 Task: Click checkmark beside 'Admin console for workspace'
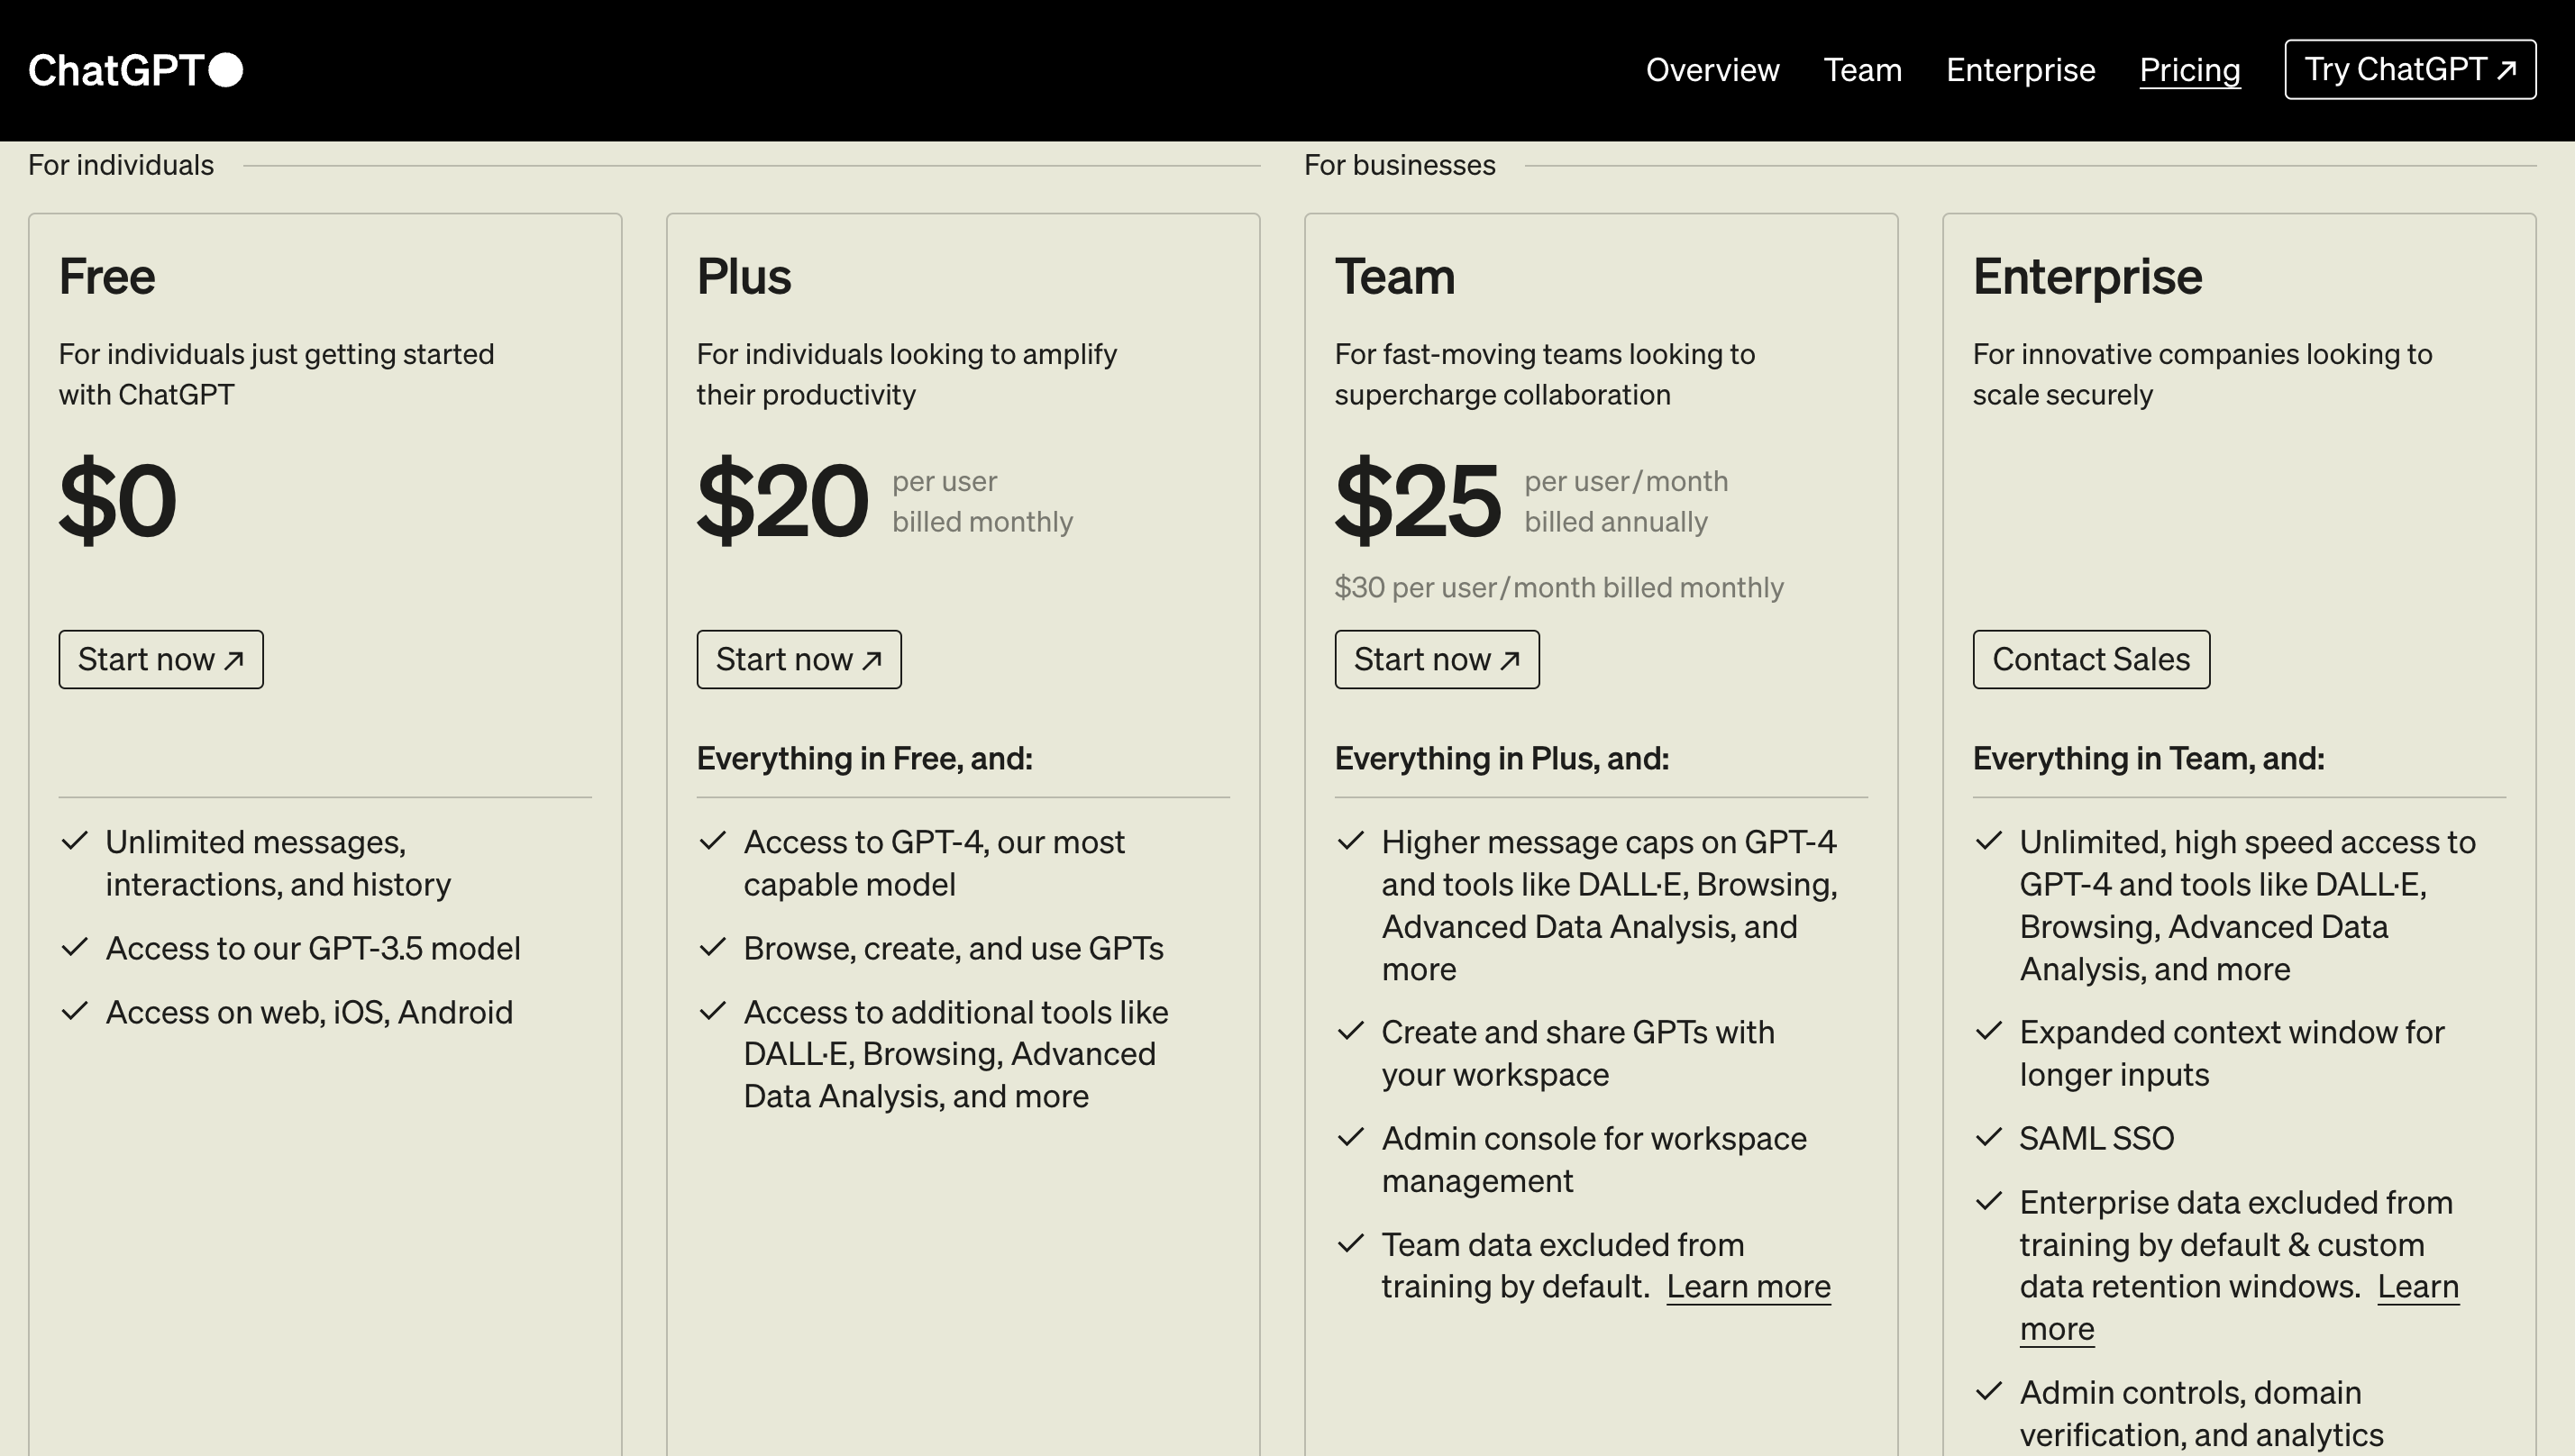[1351, 1137]
